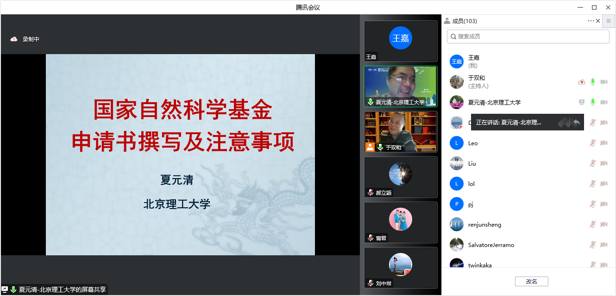Select member pj in the list
Viewport: 616px width, 296px height.
pos(470,204)
